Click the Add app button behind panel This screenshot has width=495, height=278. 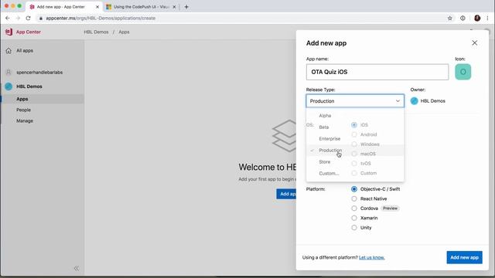pyautogui.click(x=286, y=194)
